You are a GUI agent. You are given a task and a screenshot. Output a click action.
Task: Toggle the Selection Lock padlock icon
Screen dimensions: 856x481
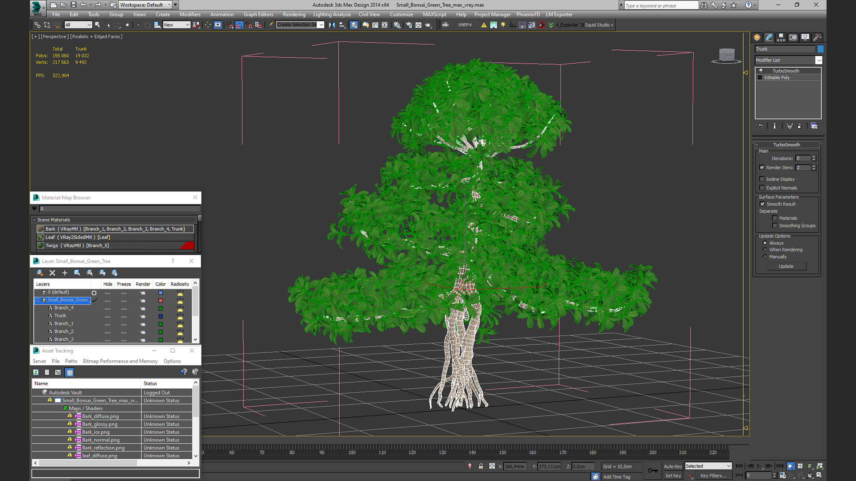(481, 466)
